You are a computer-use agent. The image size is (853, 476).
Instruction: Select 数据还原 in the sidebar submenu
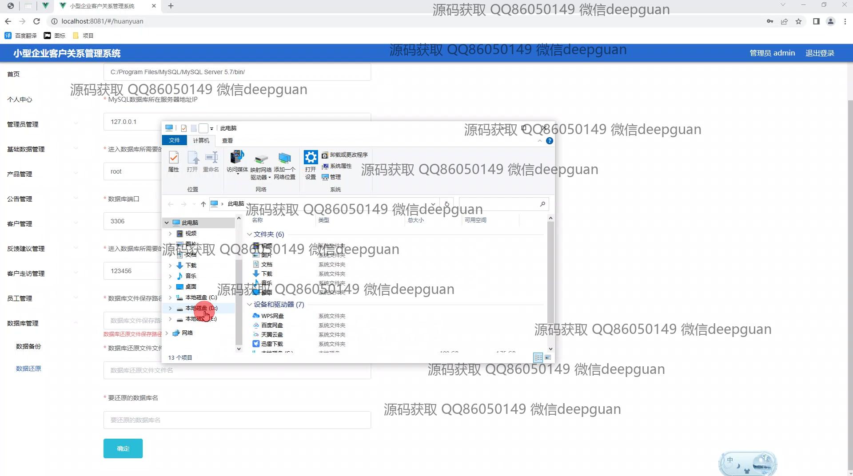28,369
